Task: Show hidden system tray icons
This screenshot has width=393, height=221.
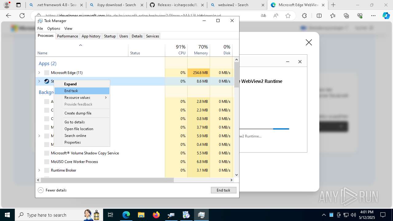Action: point(324,215)
